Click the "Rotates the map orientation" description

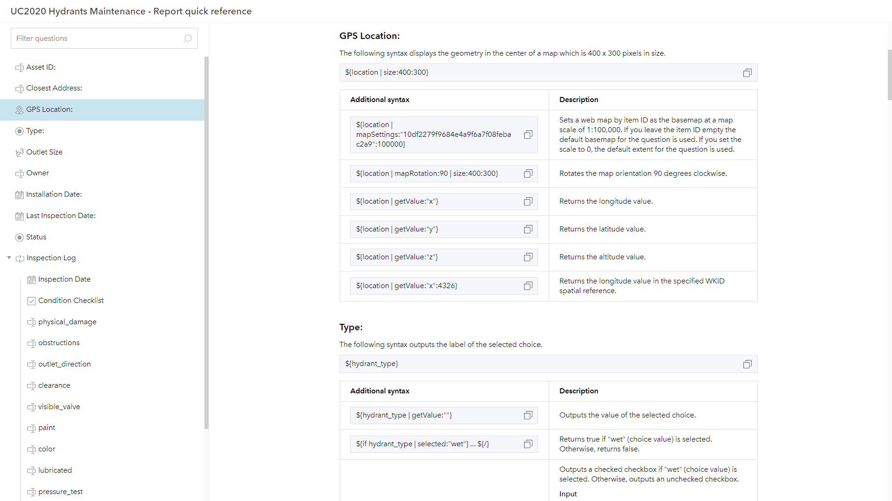pos(643,173)
